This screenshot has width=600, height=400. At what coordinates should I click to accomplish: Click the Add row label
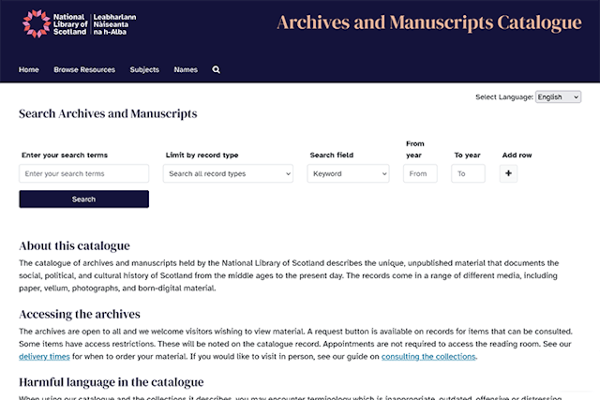click(x=517, y=155)
